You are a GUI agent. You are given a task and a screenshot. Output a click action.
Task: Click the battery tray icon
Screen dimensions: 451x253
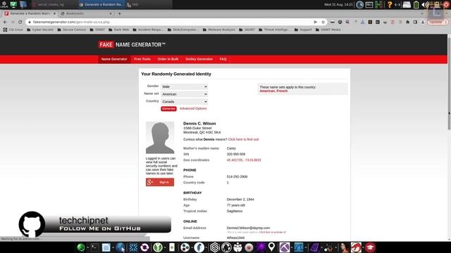tap(416, 5)
